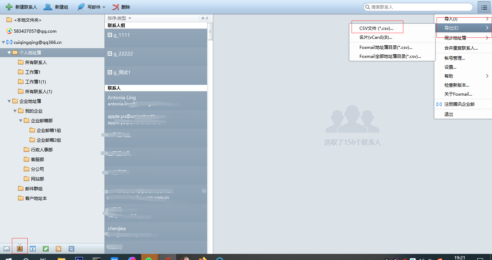Open the hamburger main menu icon
The height and width of the screenshot is (260, 492).
pos(483,7)
